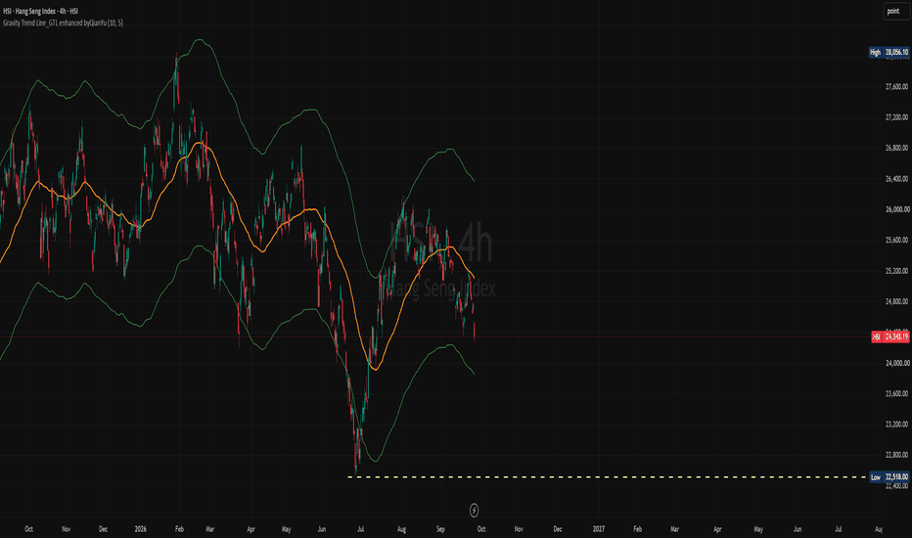
Task: Select the red HSI 24,343.19 last price tag
Action: [x=889, y=336]
